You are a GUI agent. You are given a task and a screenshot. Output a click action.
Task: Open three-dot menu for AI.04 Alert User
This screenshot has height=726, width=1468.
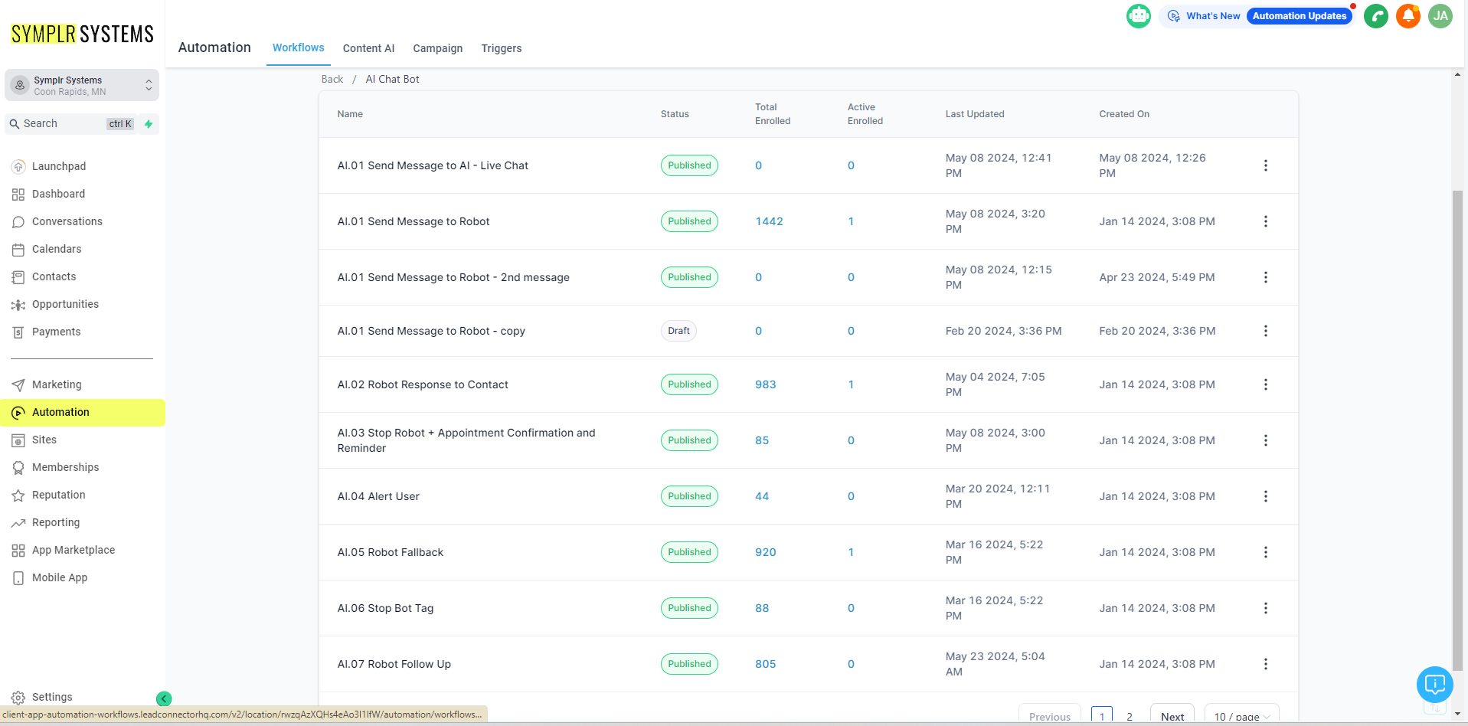(x=1265, y=496)
